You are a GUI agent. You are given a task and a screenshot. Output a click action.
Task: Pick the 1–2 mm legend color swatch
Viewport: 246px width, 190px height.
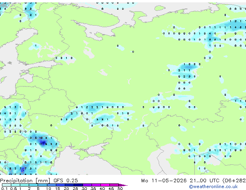(x=24, y=185)
